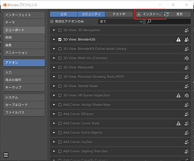The image size is (194, 161).
Task: Open the キーマップ preferences section
Action: (24, 88)
